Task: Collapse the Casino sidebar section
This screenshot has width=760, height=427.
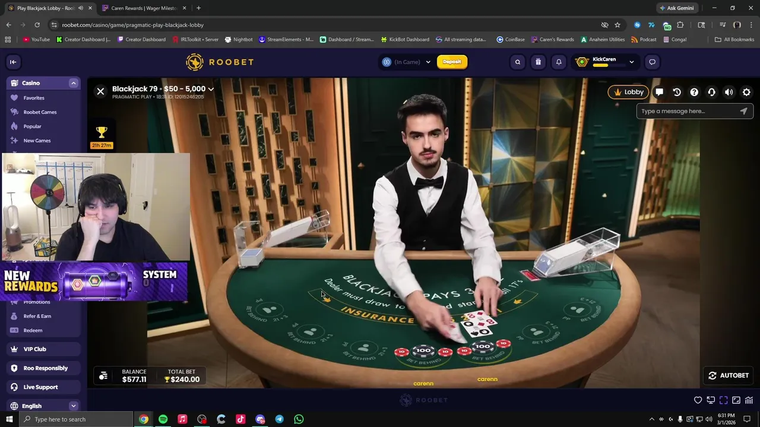Action: 74,83
